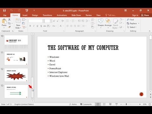Click Find in Editing group
Image resolution: width=152 pixels, height=114 pixels.
point(130,20)
